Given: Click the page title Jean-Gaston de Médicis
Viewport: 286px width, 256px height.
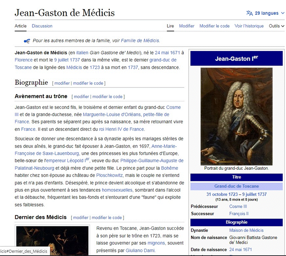Looking at the screenshot, I should pos(65,13).
